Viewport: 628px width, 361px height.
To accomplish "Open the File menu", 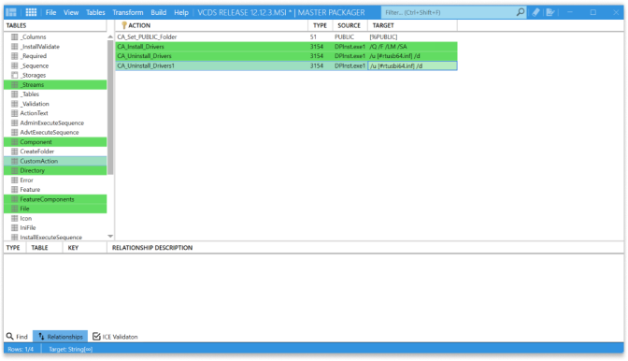I will click(50, 12).
